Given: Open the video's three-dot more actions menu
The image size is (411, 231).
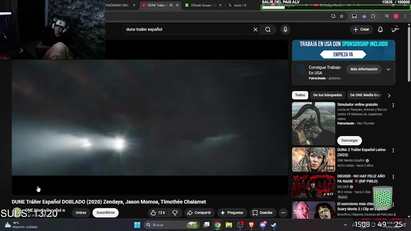Looking at the screenshot, I should coord(283,213).
